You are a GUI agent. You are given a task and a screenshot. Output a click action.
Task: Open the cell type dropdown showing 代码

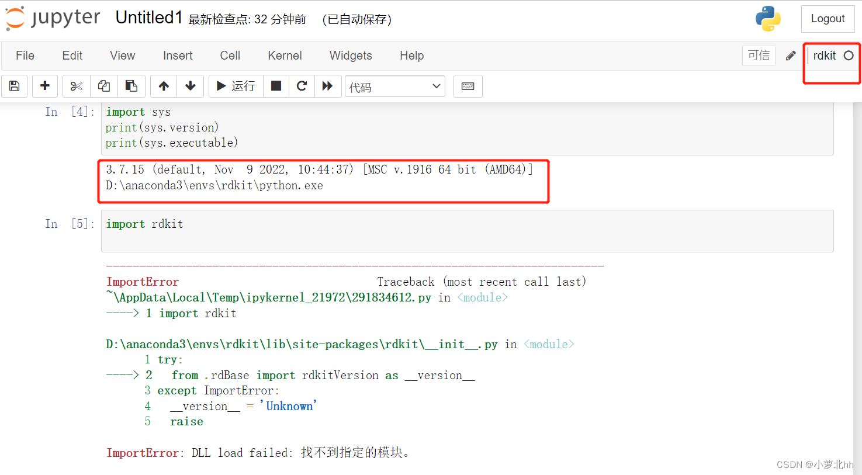point(394,86)
